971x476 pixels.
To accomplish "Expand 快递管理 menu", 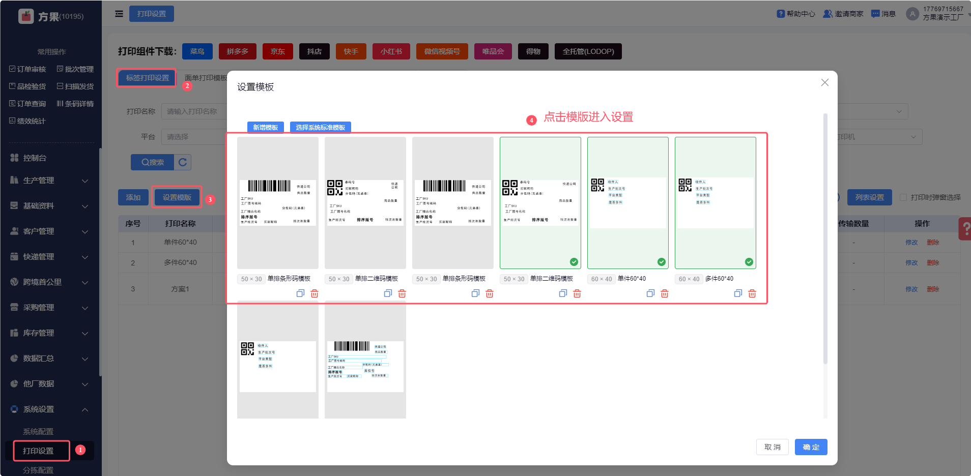I will tap(49, 257).
